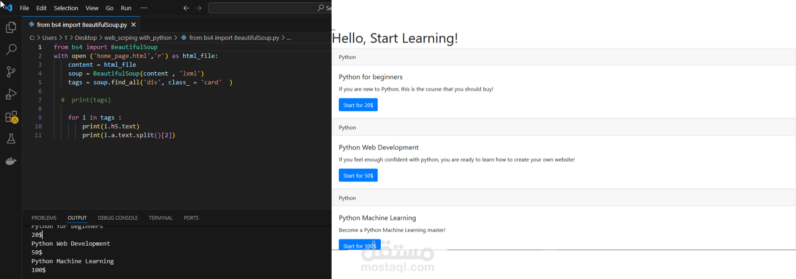The width and height of the screenshot is (796, 279).
Task: Go forward with the right arrow
Action: coord(199,8)
